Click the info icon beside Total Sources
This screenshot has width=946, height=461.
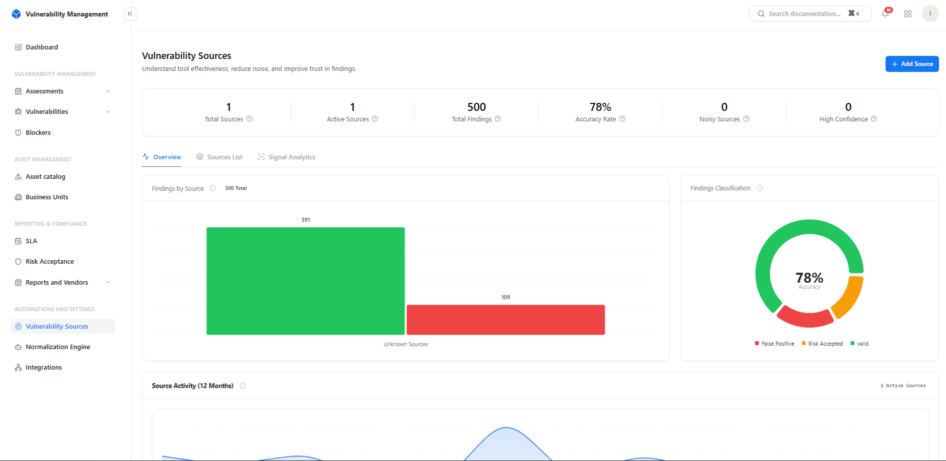[x=249, y=119]
